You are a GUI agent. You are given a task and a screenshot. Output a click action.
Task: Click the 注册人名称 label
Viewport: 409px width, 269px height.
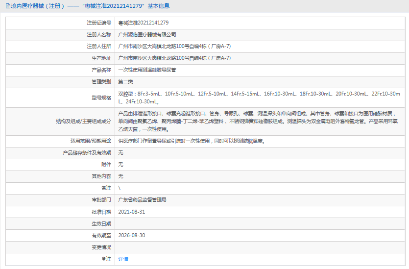pyautogui.click(x=99, y=34)
